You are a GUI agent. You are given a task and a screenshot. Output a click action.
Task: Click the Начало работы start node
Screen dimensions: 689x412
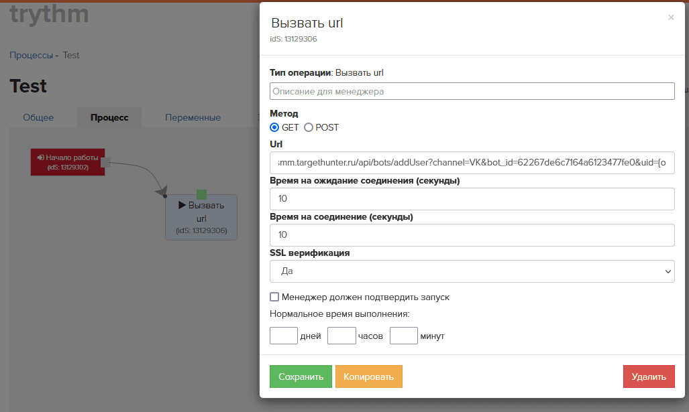coord(66,161)
